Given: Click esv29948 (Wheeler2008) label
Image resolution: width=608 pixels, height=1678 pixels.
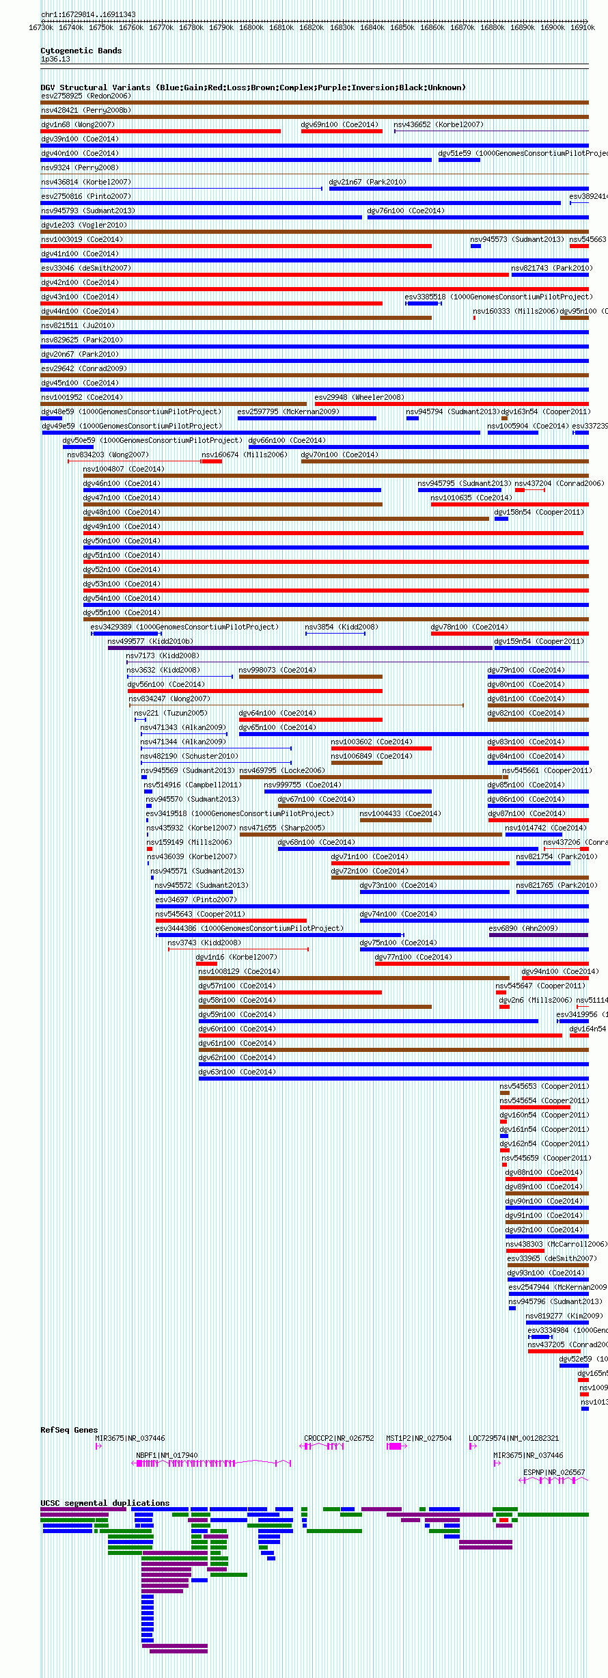Looking at the screenshot, I should (x=359, y=397).
